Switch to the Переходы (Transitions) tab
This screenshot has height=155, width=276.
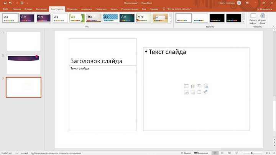72,8
